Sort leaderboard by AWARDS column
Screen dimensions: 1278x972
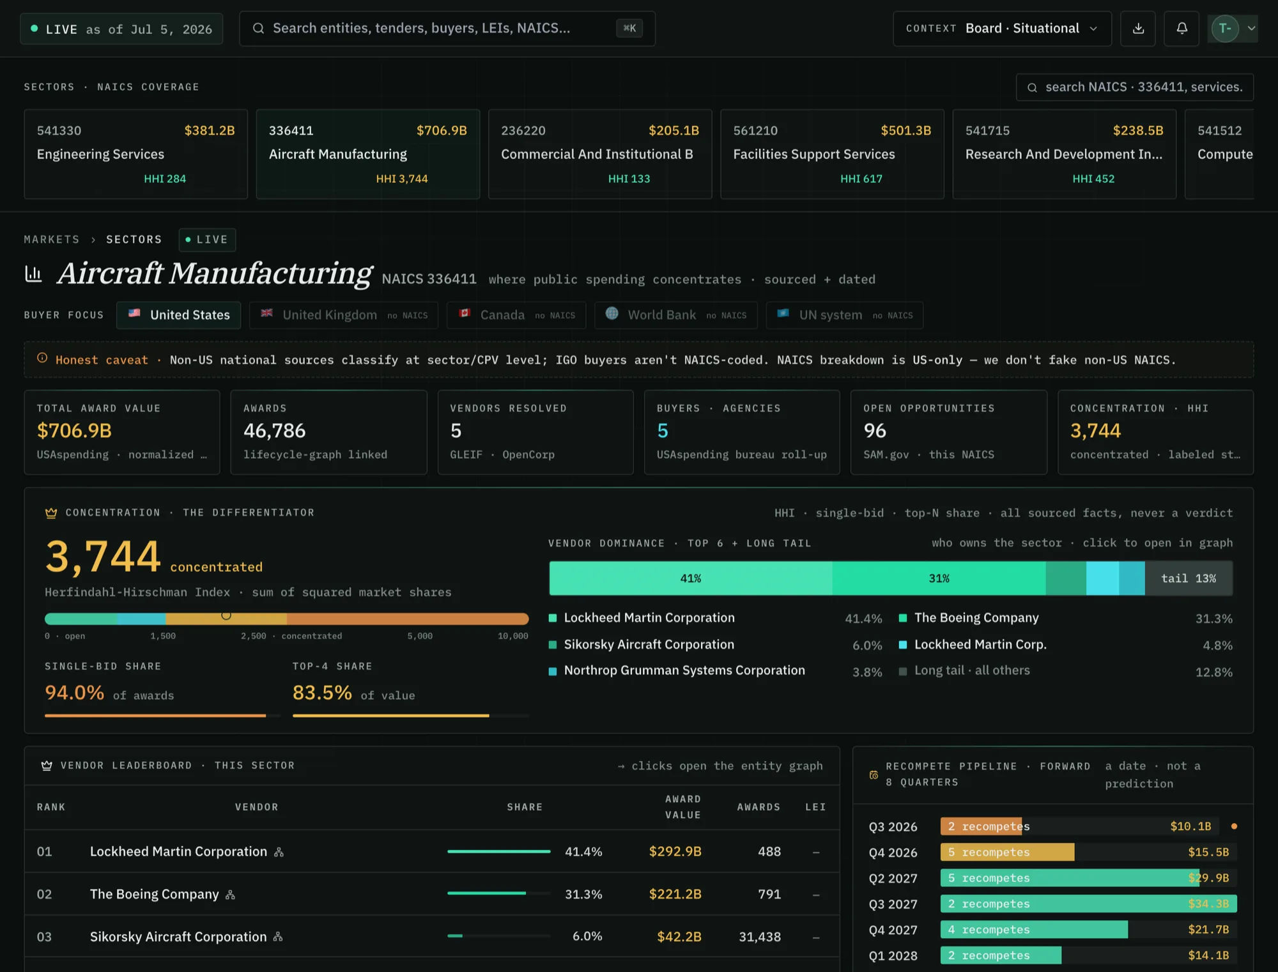758,807
